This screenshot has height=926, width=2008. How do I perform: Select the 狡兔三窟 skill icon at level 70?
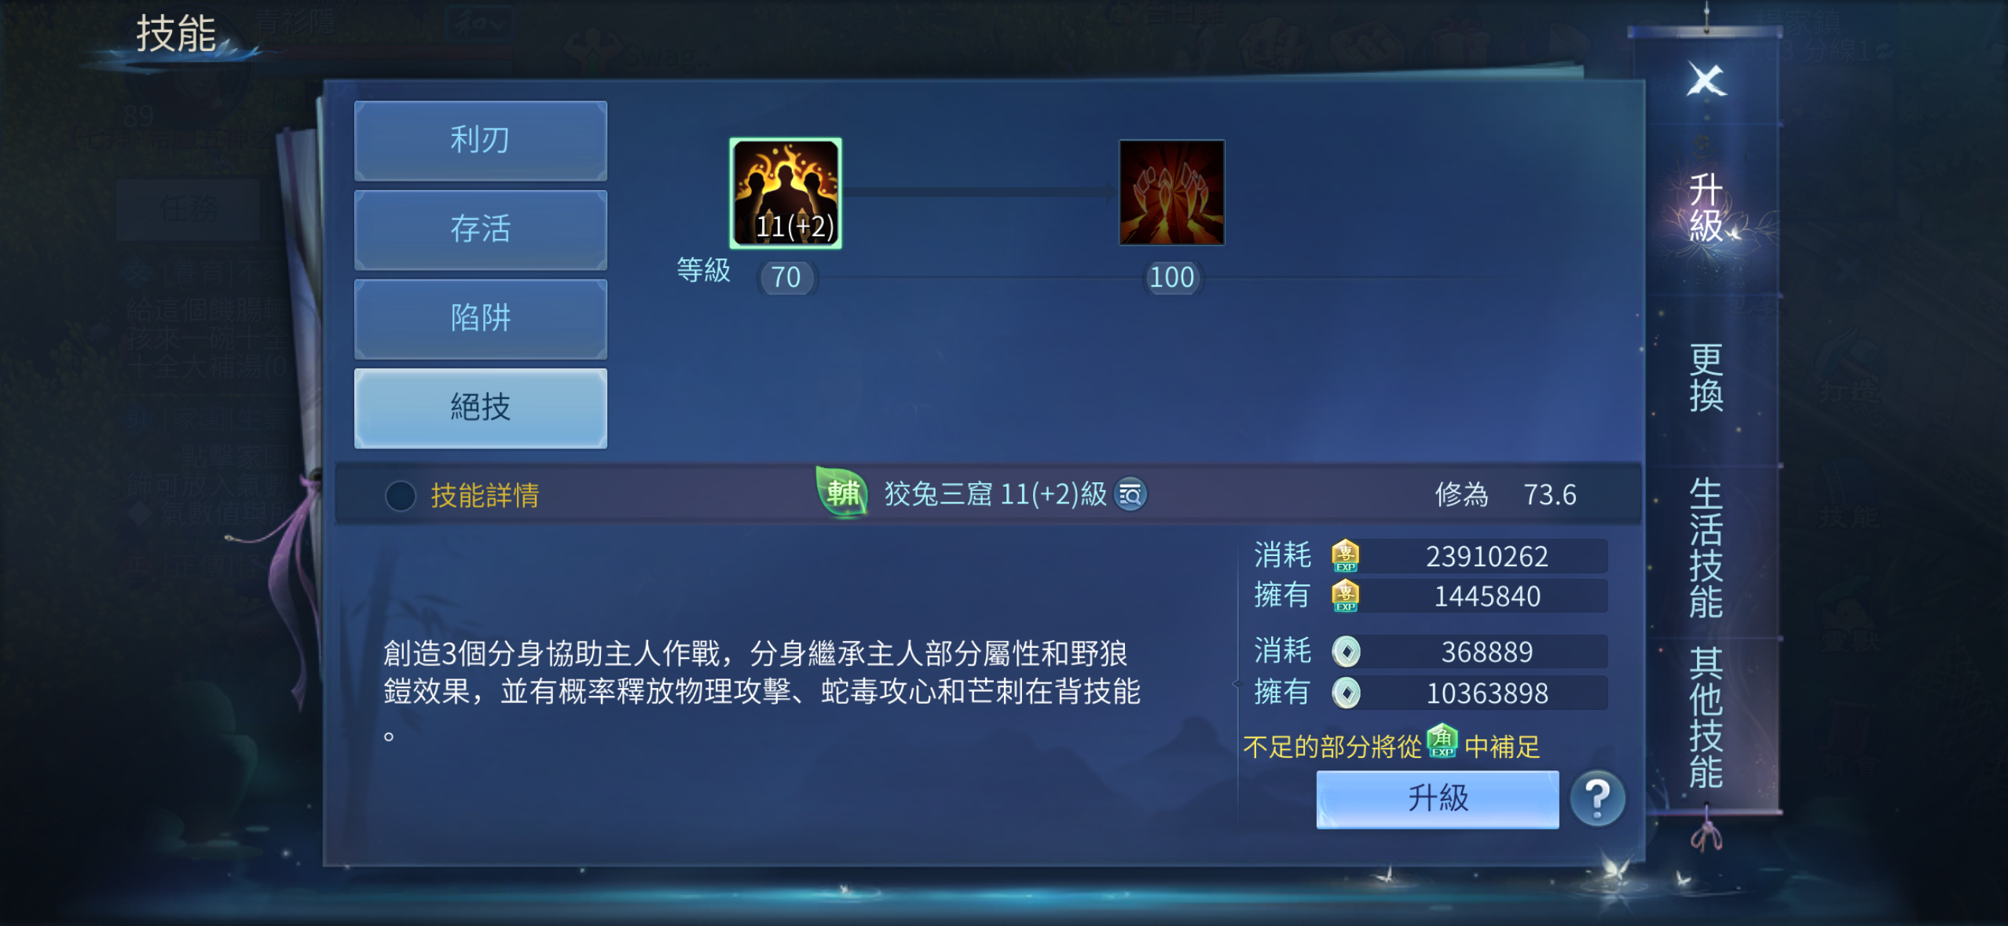785,193
